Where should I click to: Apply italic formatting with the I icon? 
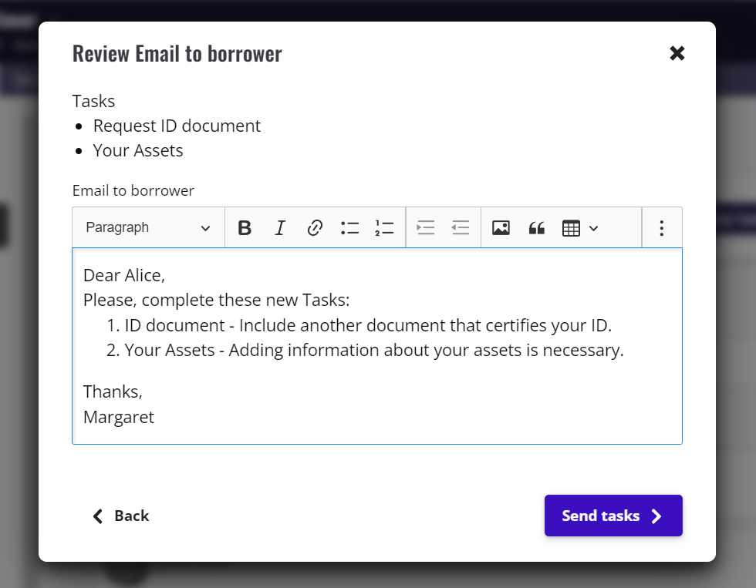280,228
